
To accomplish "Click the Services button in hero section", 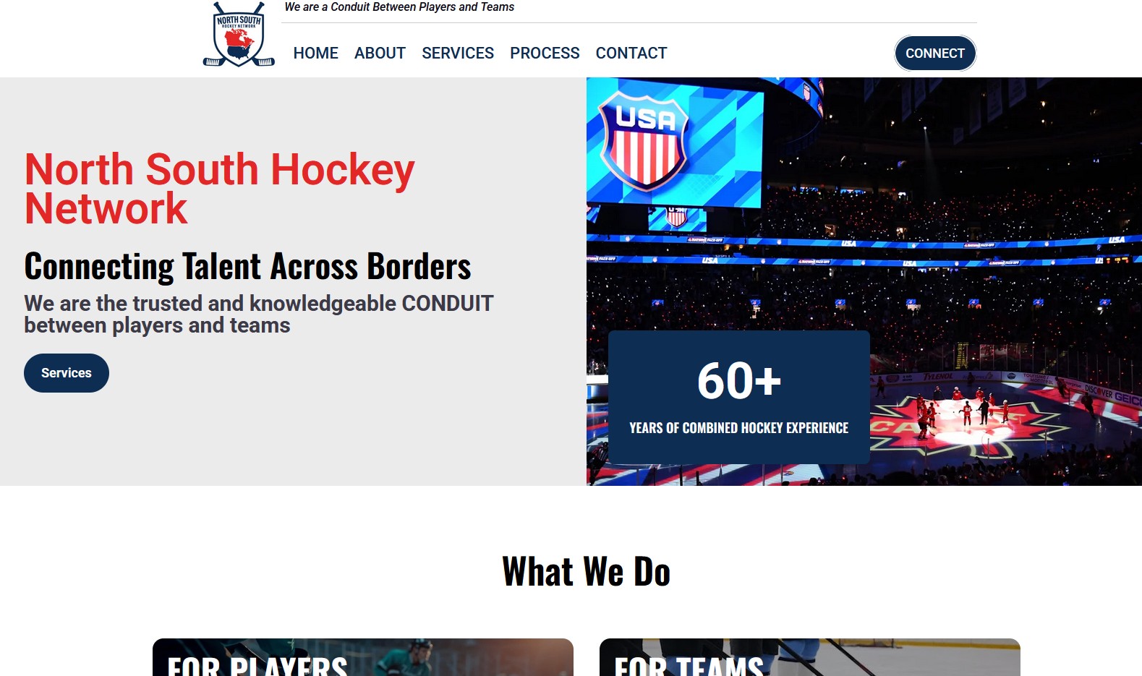I will coord(67,373).
